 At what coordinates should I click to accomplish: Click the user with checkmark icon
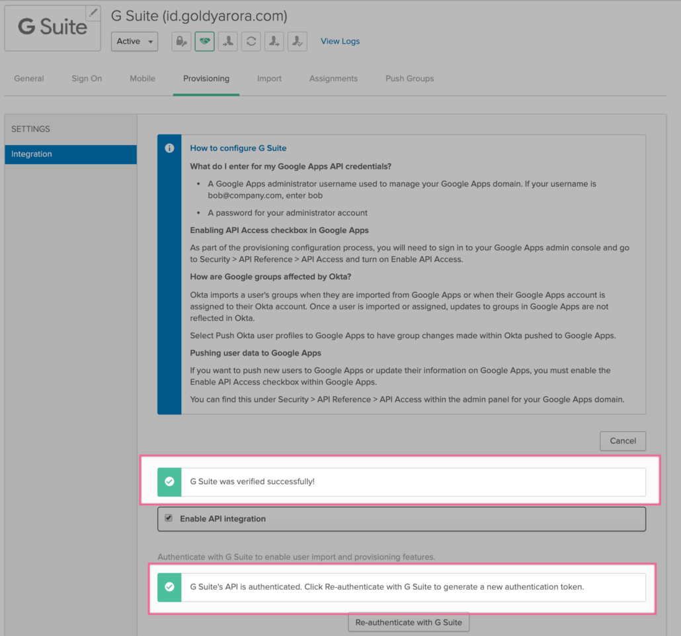click(x=298, y=41)
